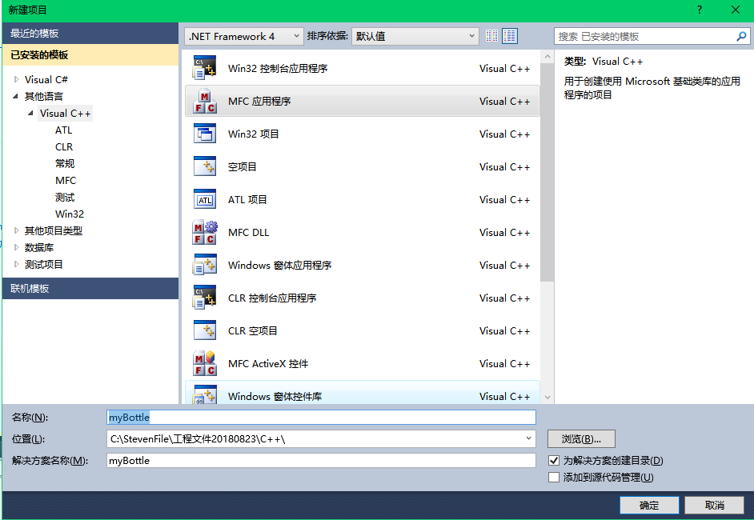Select ATL in the category tree
754x520 pixels.
[x=63, y=130]
